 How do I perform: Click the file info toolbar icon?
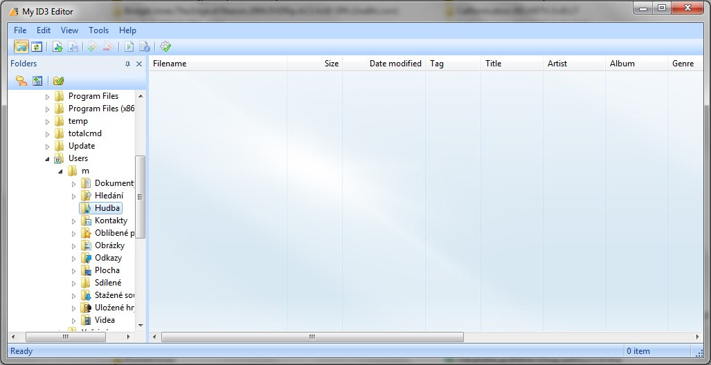pyautogui.click(x=145, y=46)
